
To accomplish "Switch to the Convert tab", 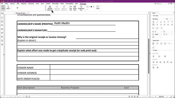I will (12, 4).
